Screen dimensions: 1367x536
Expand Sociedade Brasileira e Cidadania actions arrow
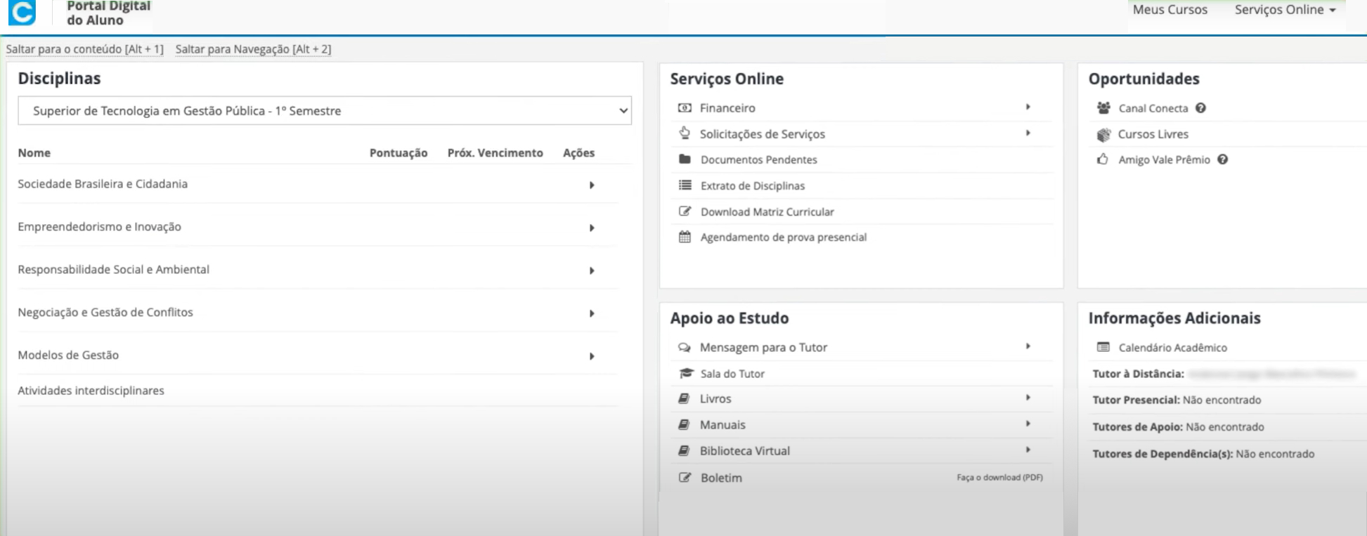592,185
